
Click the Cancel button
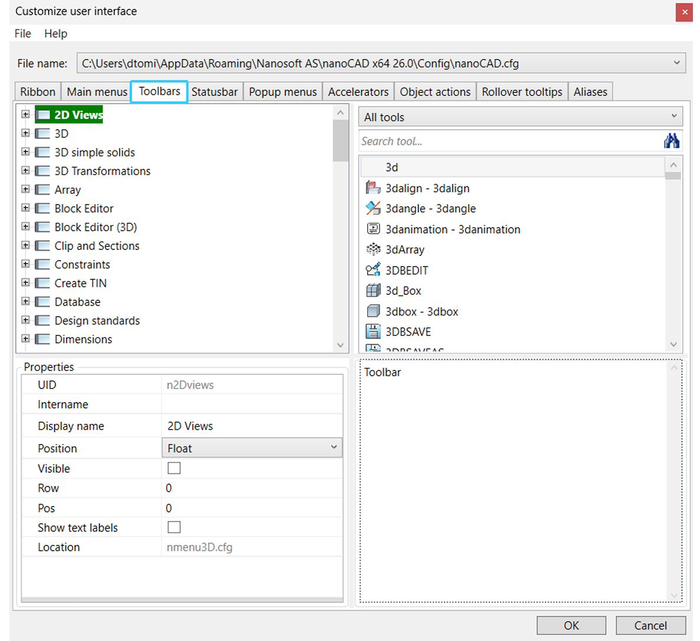[651, 625]
